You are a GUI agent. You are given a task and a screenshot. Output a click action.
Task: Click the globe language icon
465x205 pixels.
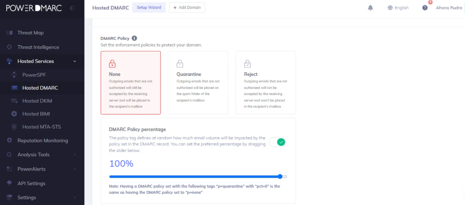pos(390,8)
